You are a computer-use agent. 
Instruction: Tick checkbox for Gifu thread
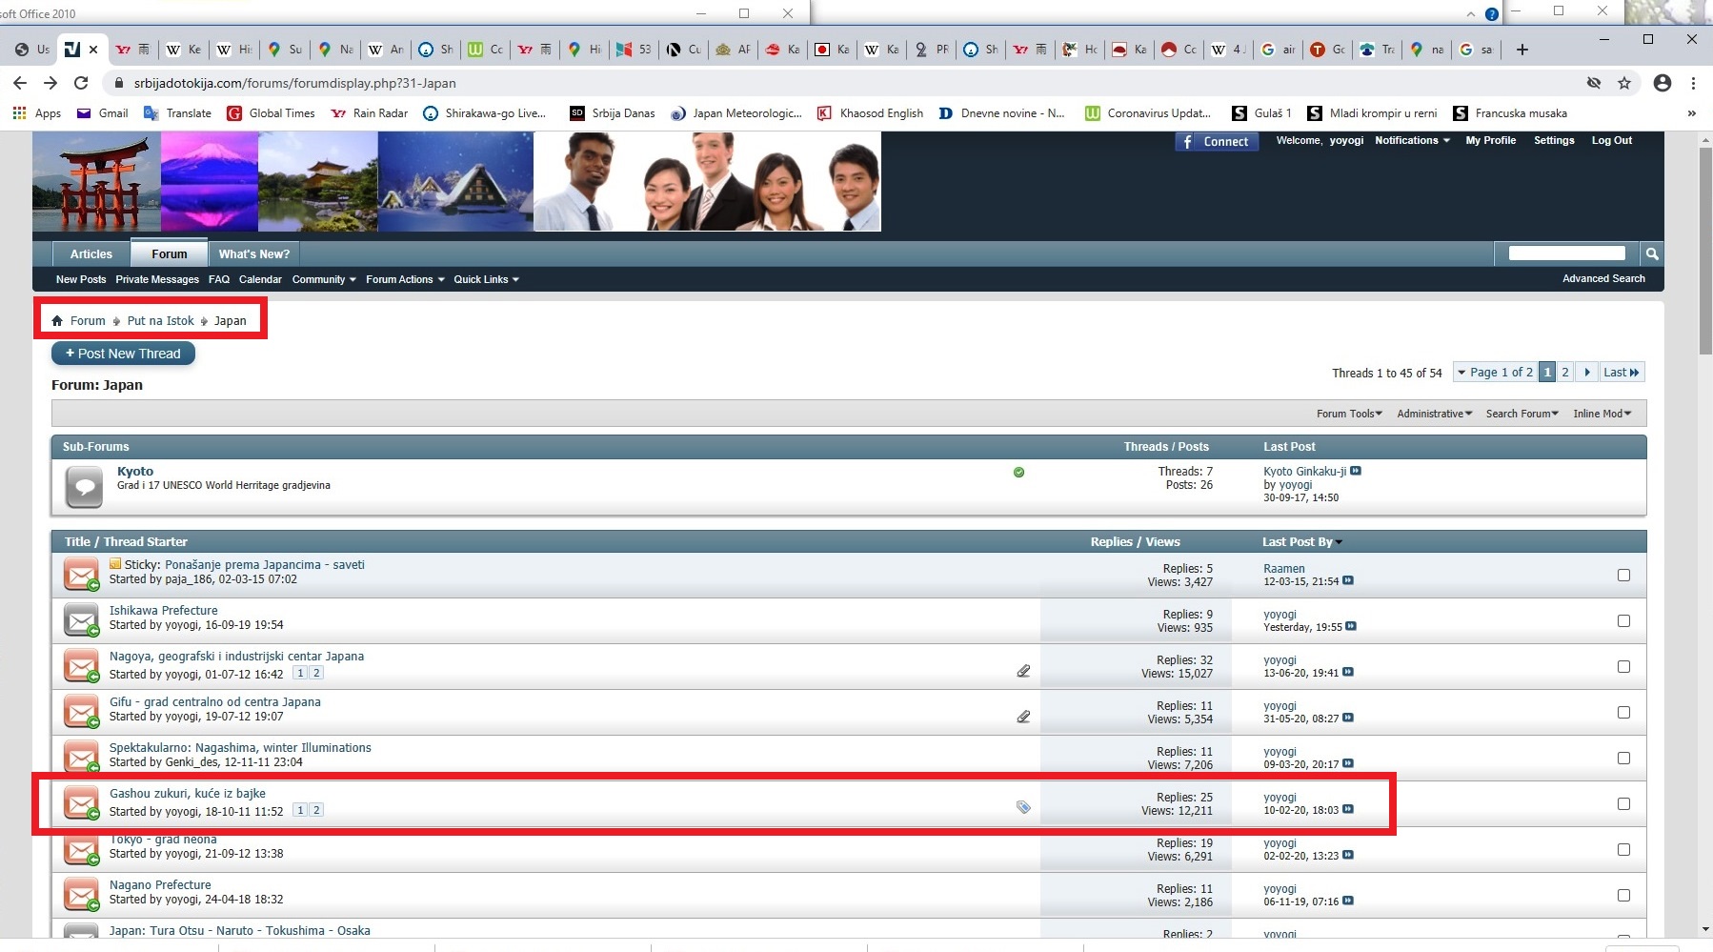tap(1623, 712)
